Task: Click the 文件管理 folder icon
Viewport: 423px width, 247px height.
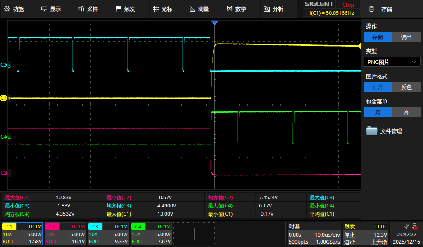Action: coord(372,131)
